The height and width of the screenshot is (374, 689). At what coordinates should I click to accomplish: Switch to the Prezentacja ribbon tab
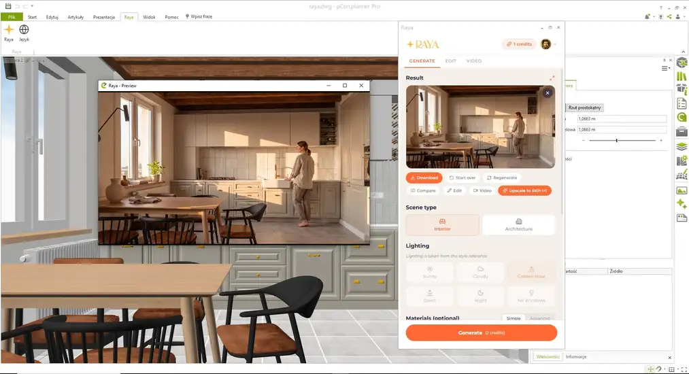103,17
